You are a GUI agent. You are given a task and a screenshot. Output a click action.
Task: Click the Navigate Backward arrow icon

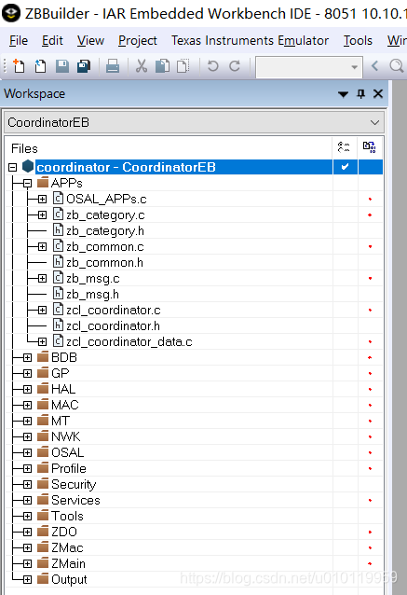pyautogui.click(x=374, y=66)
